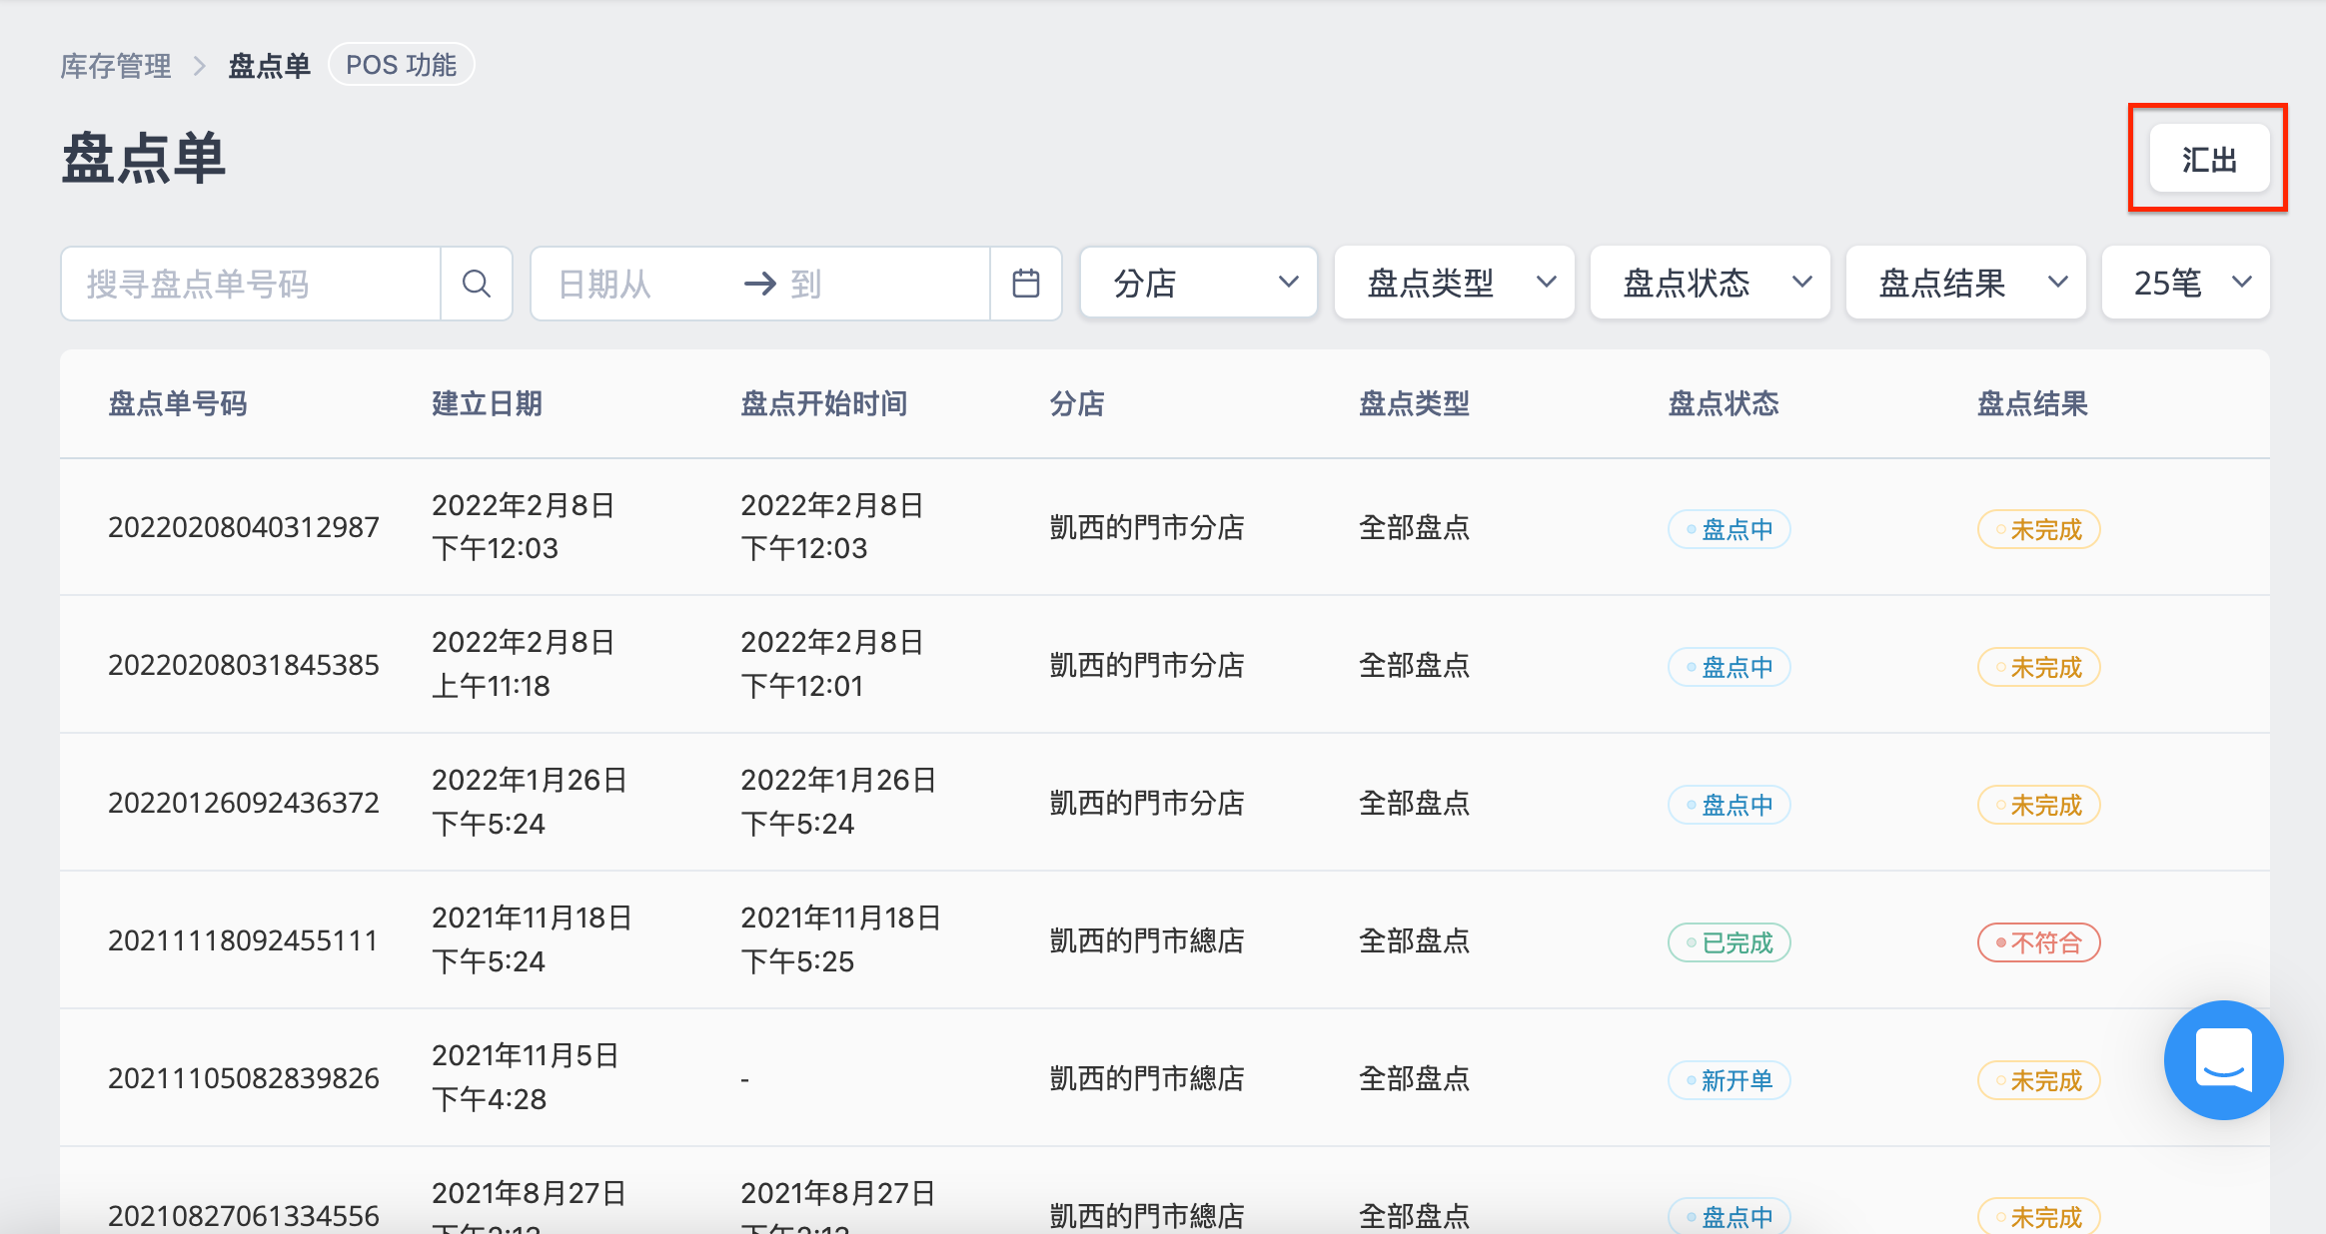Screen dimensions: 2326x1234
Task: Click the 分店 column header
Action: pyautogui.click(x=1076, y=403)
